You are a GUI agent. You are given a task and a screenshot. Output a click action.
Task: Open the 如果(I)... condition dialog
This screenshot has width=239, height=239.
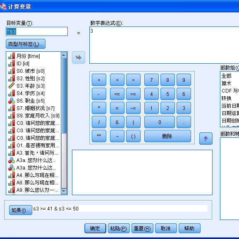[21, 210]
